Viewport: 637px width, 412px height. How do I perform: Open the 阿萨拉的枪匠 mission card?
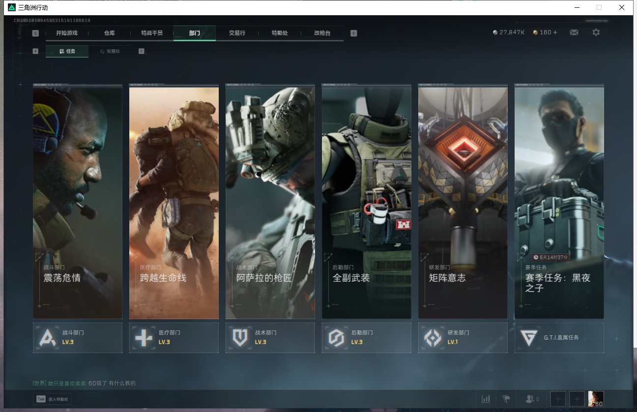[270, 201]
